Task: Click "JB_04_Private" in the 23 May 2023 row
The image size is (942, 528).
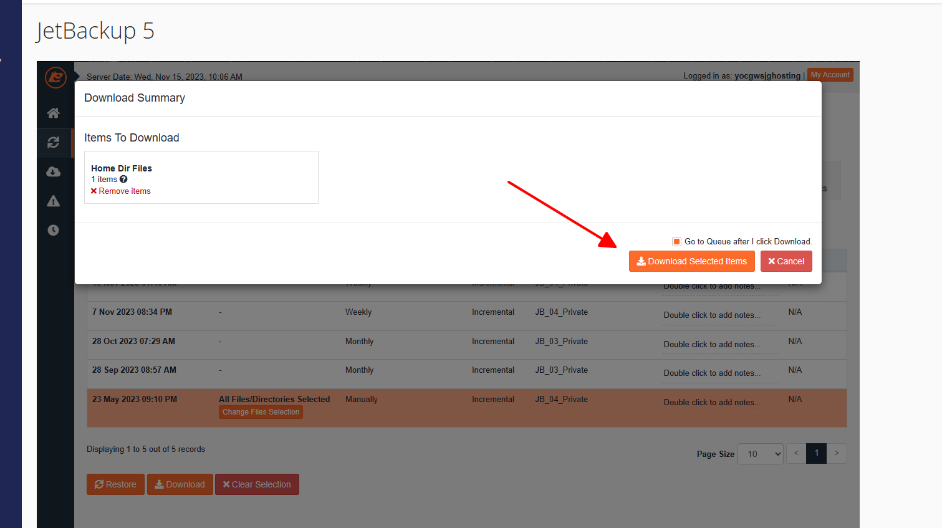Action: click(x=562, y=400)
